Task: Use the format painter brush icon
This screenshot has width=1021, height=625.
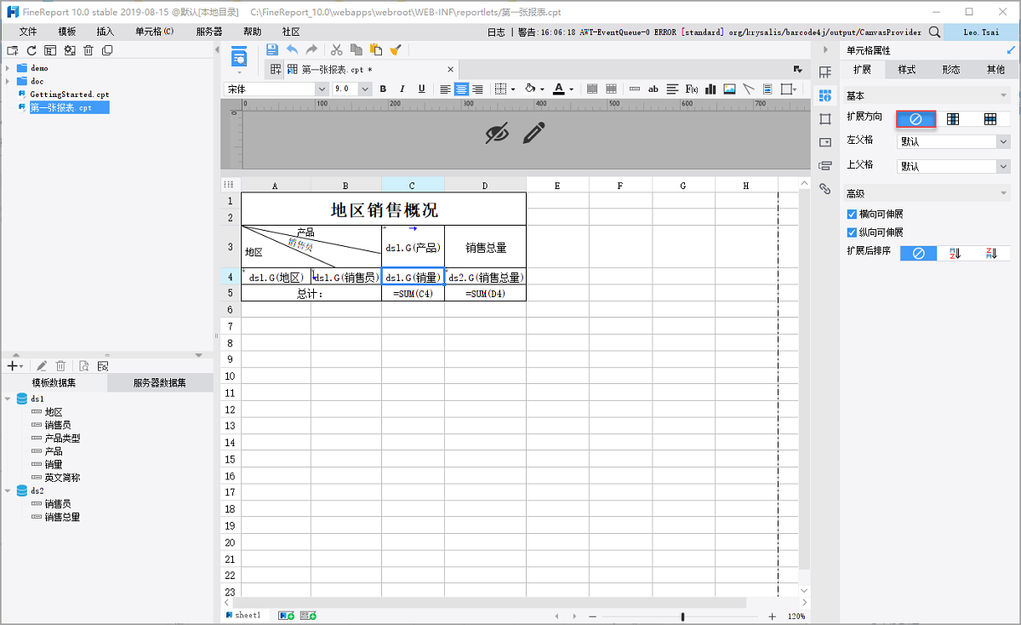Action: 395,49
